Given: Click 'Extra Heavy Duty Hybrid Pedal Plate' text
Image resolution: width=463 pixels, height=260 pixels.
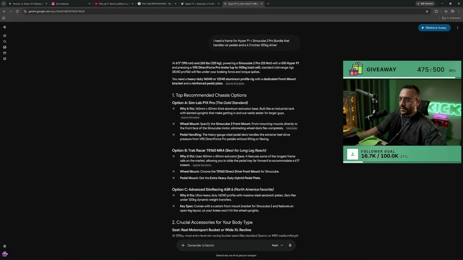Looking at the screenshot, I should coord(235,178).
